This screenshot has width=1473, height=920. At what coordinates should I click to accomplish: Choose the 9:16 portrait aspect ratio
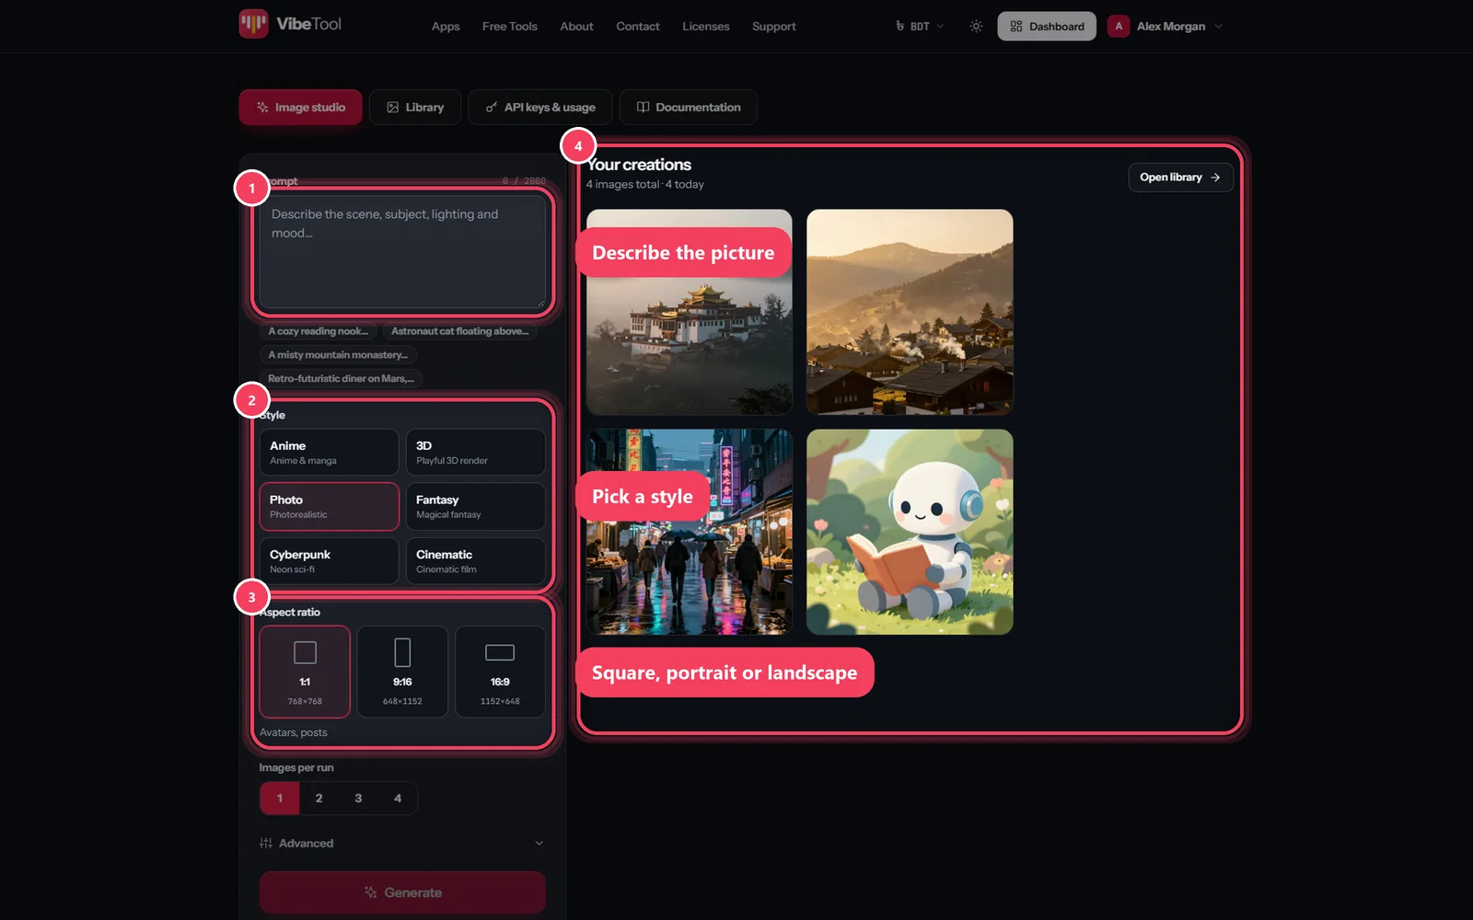pyautogui.click(x=402, y=672)
